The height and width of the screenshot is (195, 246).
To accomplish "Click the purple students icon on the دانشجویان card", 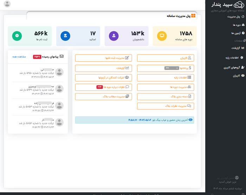I will (114, 36).
